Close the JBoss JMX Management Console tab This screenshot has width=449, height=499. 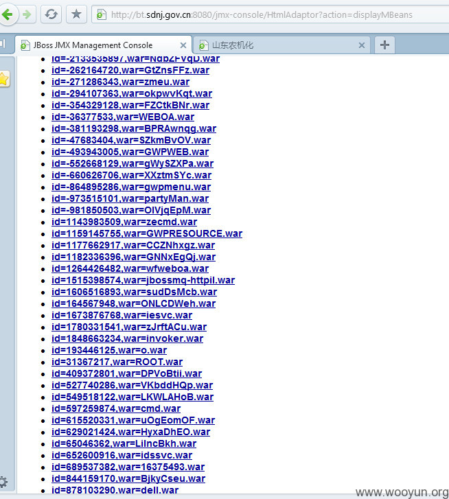click(183, 45)
